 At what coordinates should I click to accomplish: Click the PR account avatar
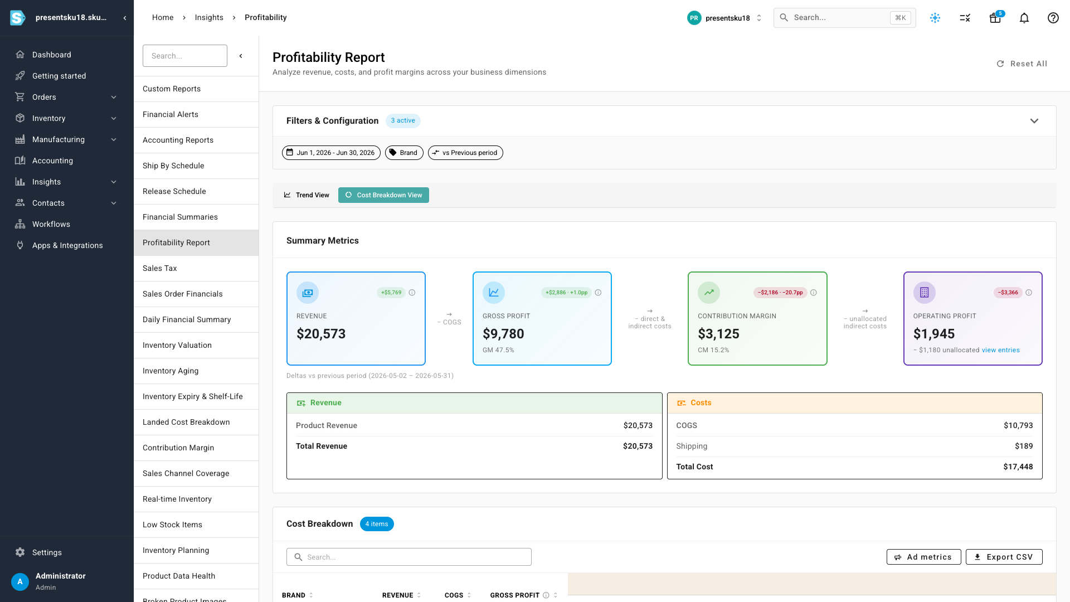694,18
